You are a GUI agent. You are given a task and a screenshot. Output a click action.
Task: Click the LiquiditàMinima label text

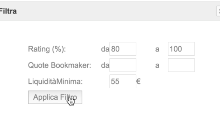pyautogui.click(x=55, y=82)
